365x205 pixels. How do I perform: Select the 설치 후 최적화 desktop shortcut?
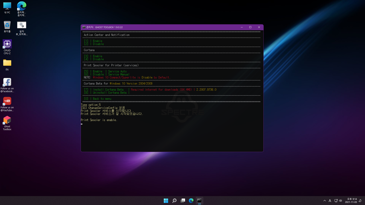[x=21, y=28]
